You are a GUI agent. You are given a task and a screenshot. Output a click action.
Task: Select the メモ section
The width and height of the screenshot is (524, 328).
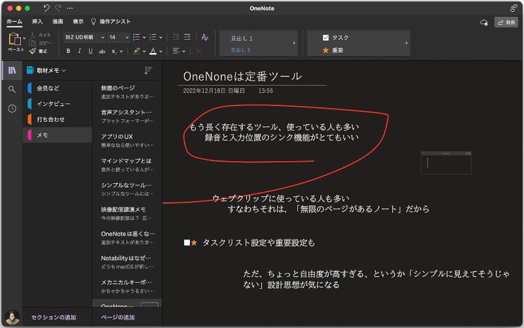[x=57, y=135]
